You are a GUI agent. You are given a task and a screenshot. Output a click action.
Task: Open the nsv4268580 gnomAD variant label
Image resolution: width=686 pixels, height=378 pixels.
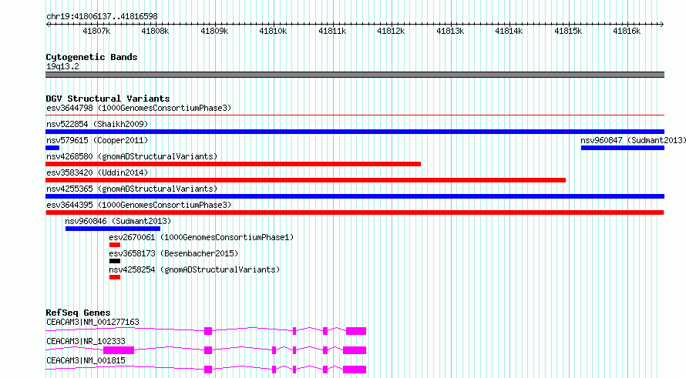click(132, 156)
